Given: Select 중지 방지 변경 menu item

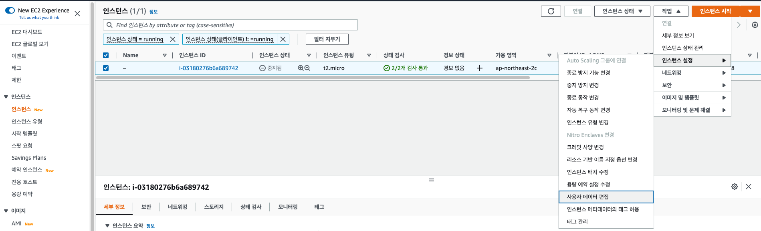Looking at the screenshot, I should point(606,85).
